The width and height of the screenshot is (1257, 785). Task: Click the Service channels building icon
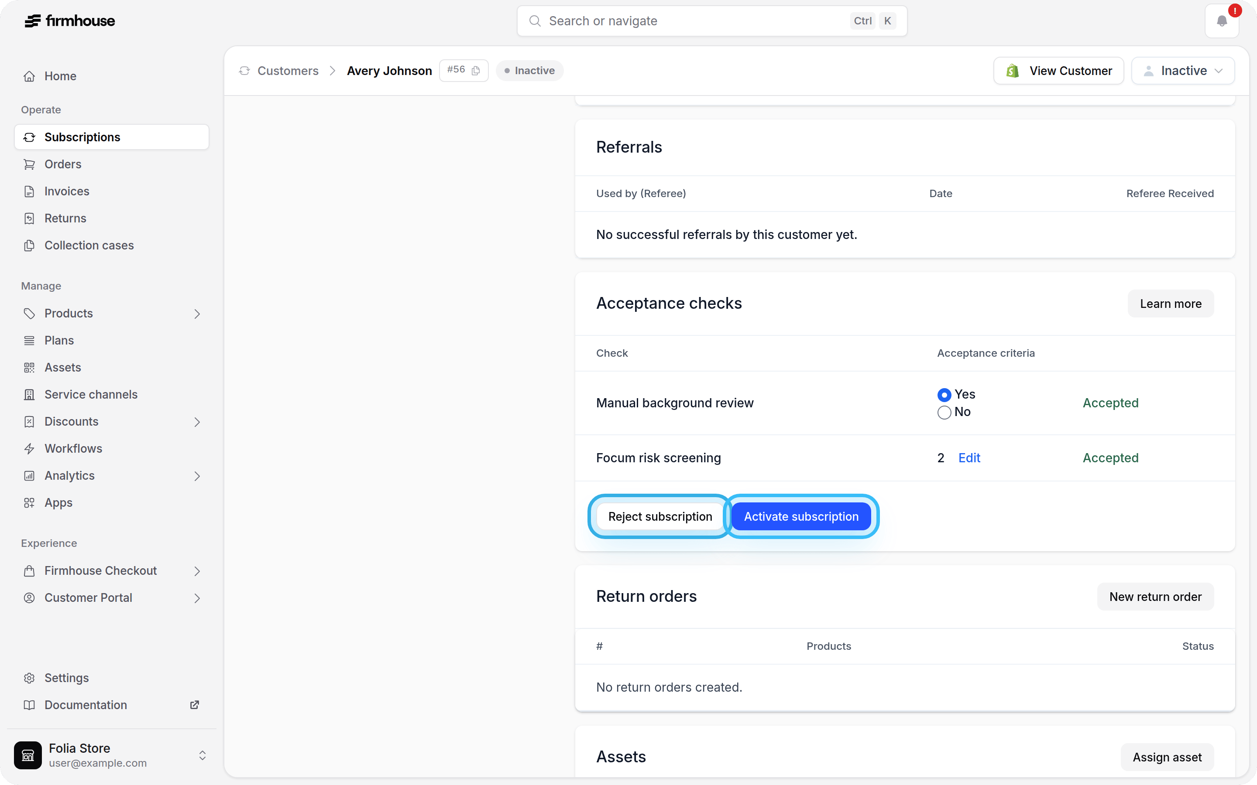29,395
